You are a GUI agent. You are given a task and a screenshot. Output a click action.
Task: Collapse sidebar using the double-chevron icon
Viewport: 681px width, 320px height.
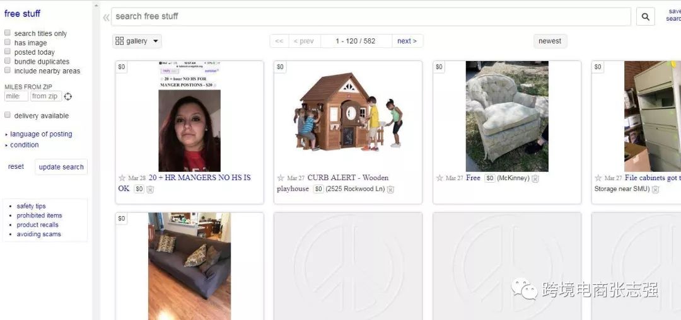click(x=106, y=18)
